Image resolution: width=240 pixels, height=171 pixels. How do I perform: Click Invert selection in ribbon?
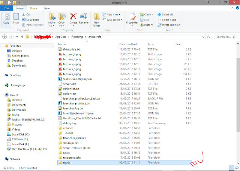169,25
